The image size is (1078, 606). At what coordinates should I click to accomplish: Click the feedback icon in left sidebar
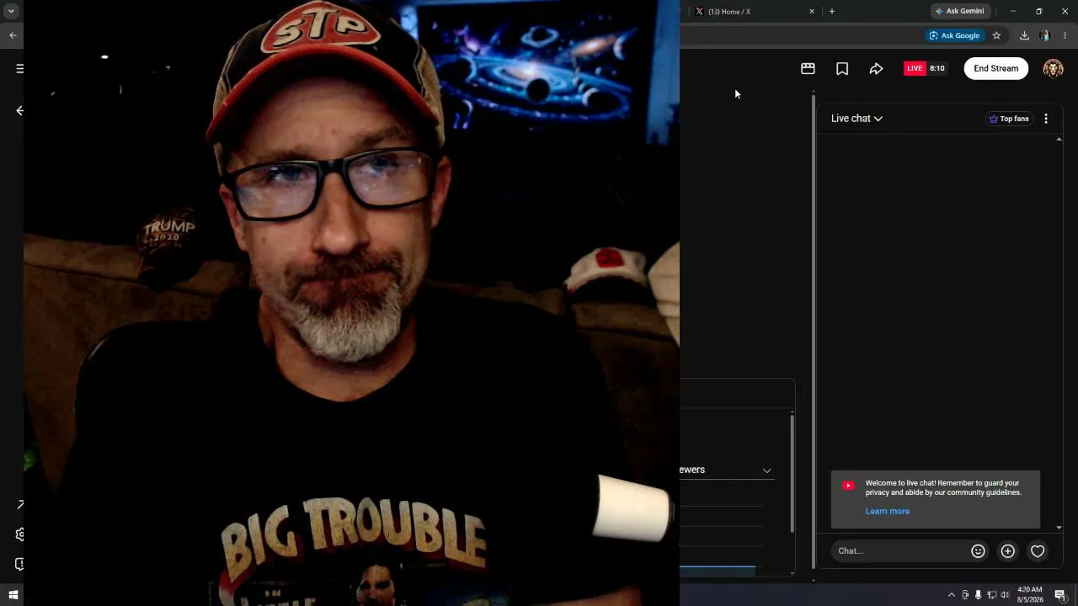19,564
